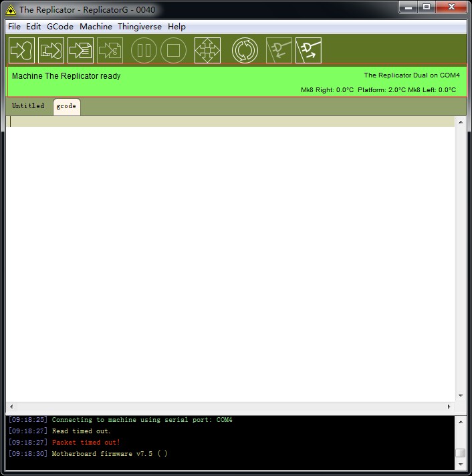472x476 pixels.
Task: Click the 'Platform: 2.0°C' temperature reading
Action: (x=382, y=90)
